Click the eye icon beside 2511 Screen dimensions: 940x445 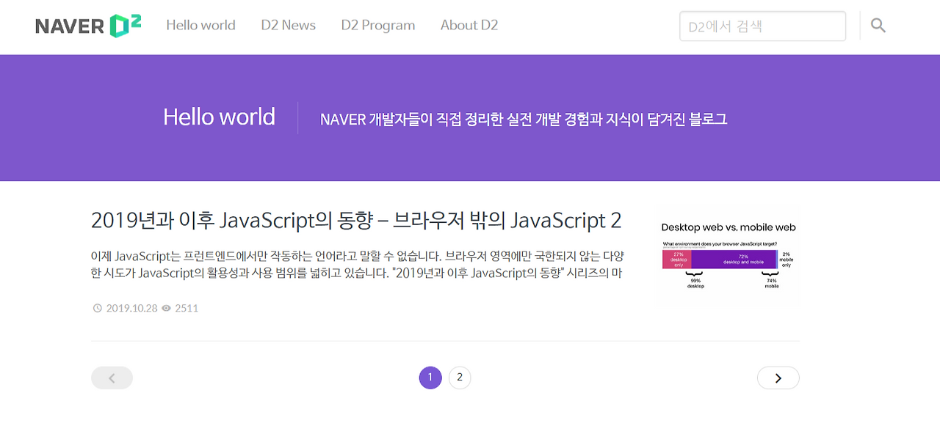pos(166,308)
